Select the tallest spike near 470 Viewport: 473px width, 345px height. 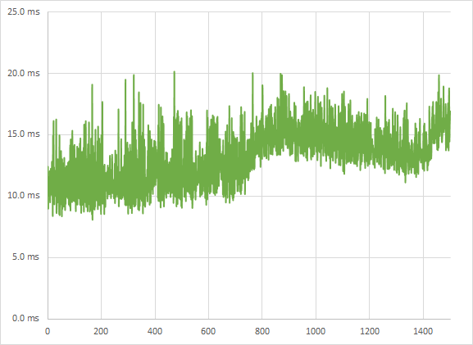tap(174, 72)
